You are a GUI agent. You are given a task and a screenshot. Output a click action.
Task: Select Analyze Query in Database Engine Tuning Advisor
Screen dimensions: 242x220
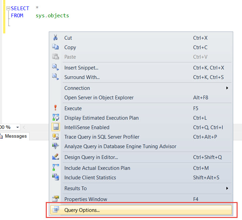[141, 146]
